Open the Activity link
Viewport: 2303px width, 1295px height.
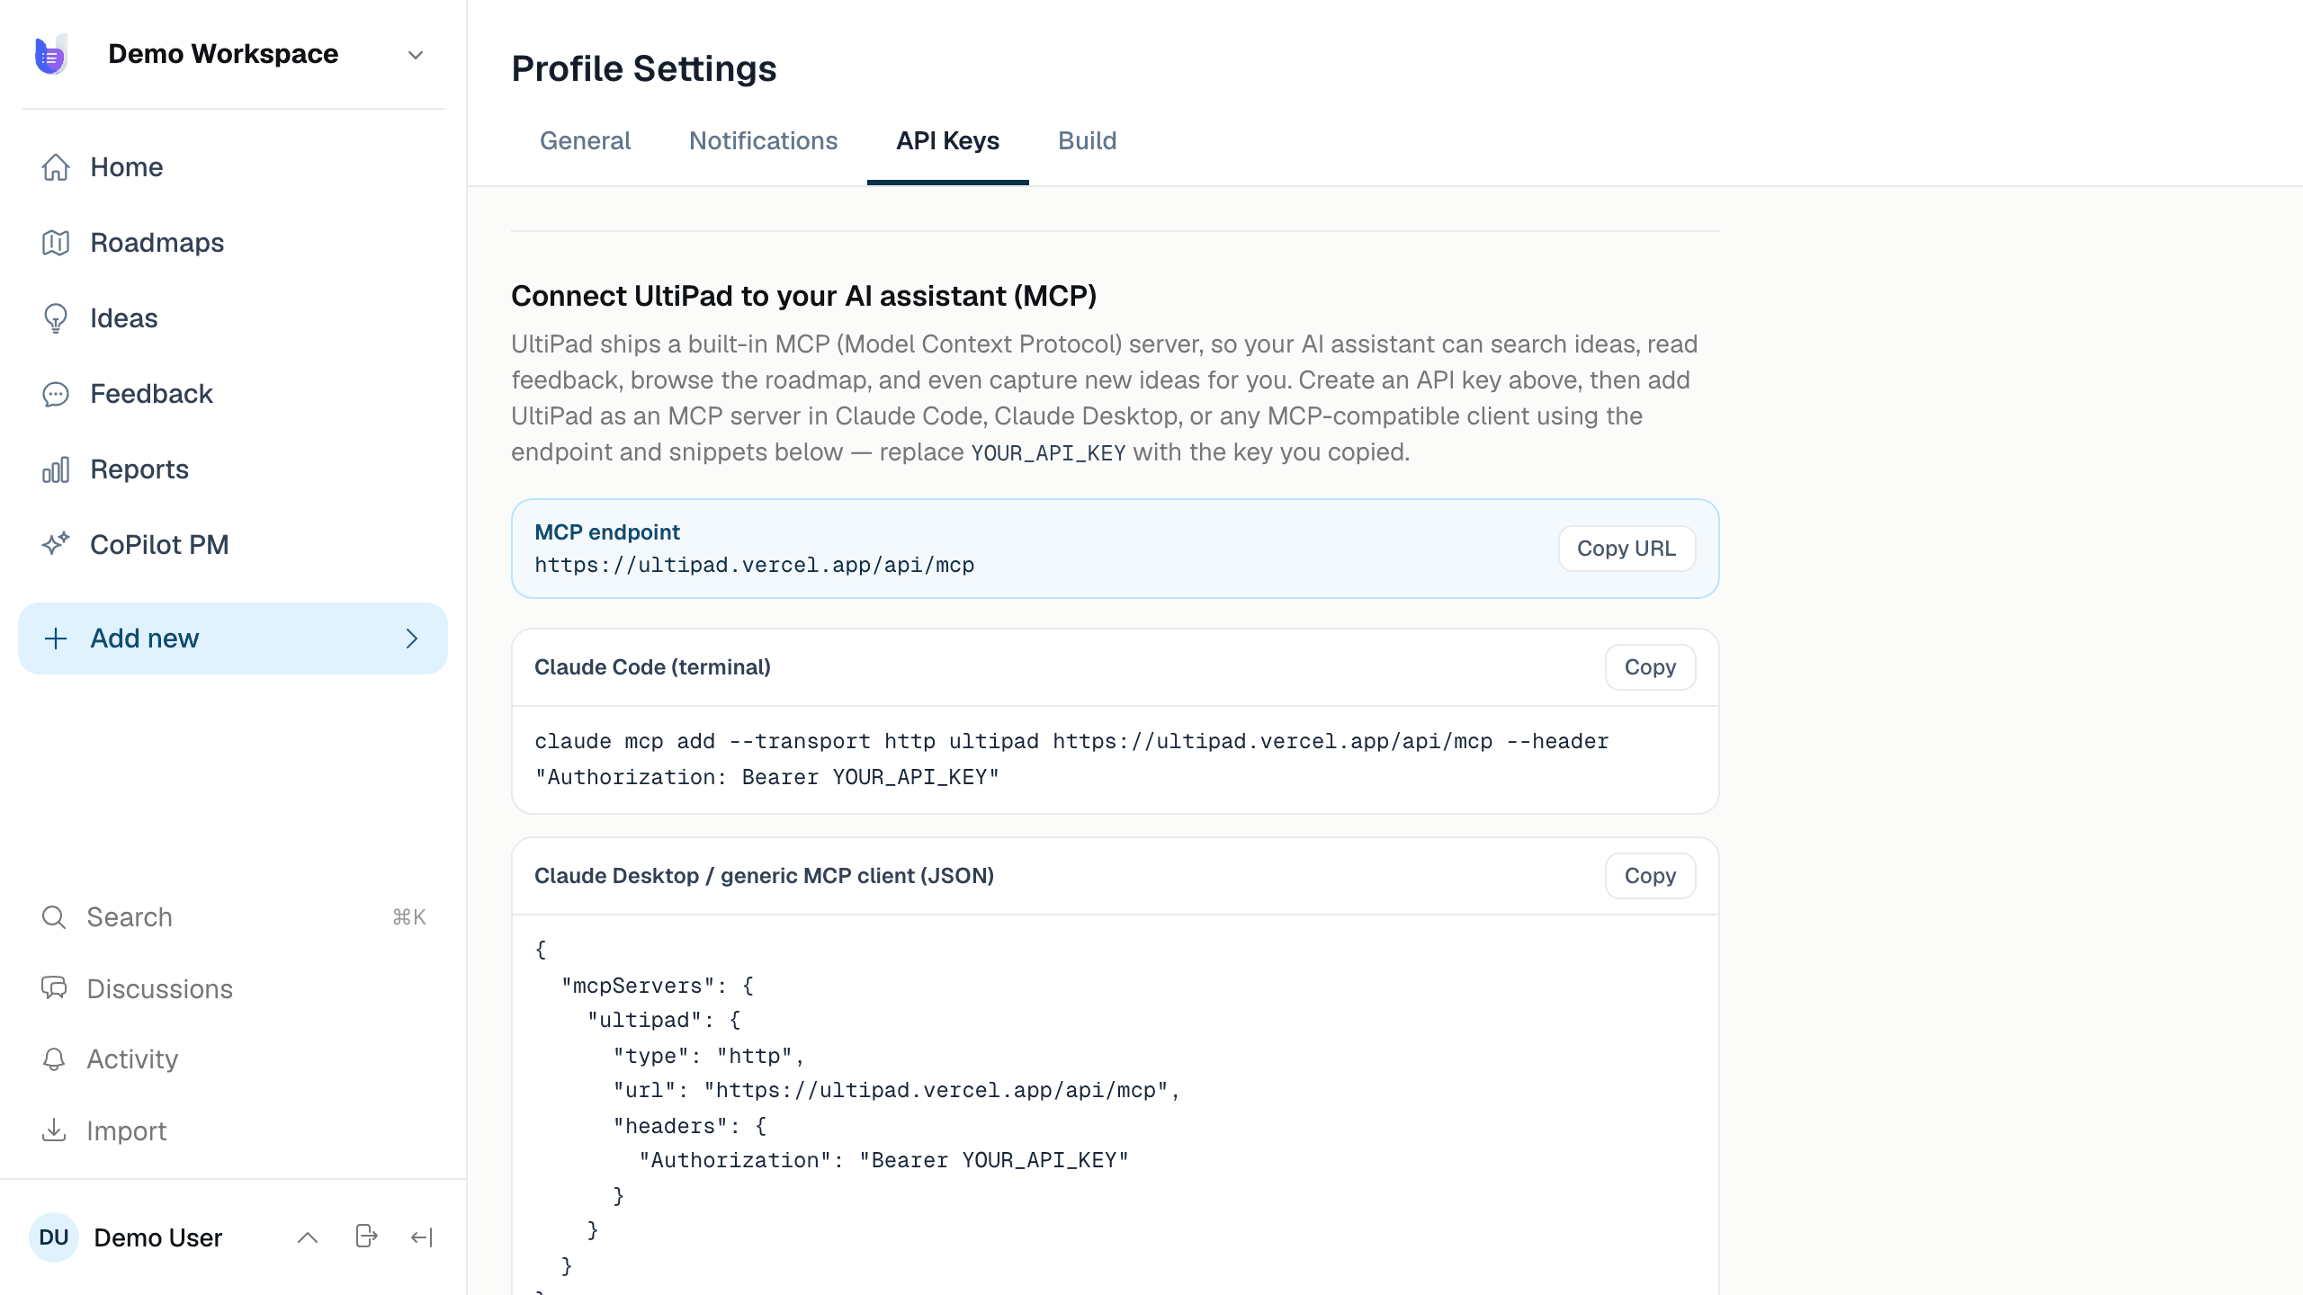click(x=132, y=1059)
